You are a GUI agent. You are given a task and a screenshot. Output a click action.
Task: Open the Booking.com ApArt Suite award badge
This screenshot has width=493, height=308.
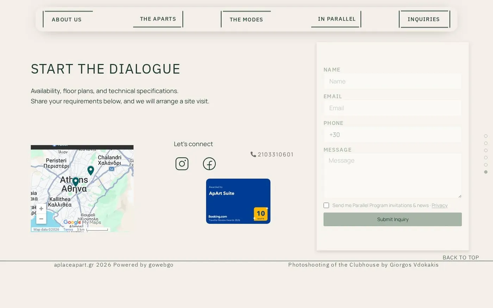point(238,201)
